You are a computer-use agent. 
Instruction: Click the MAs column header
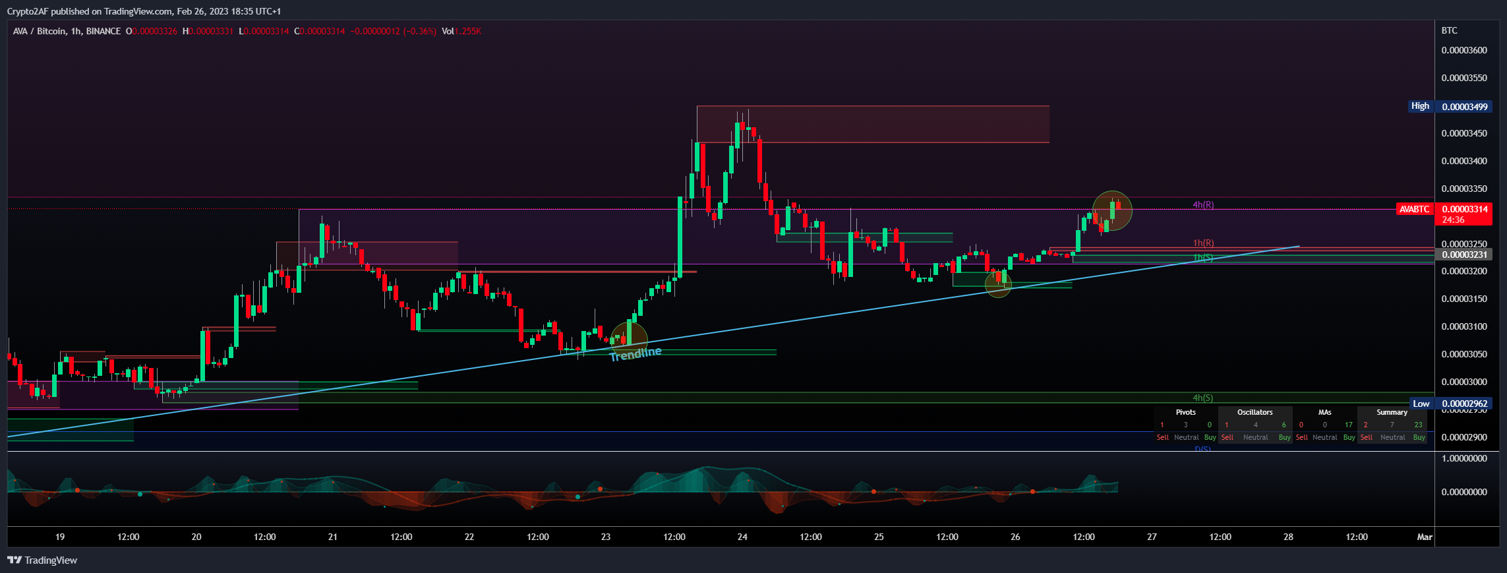coord(1325,412)
